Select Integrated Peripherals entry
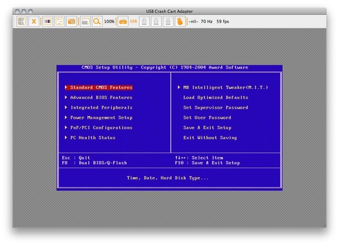This screenshot has width=339, height=245. [x=102, y=107]
